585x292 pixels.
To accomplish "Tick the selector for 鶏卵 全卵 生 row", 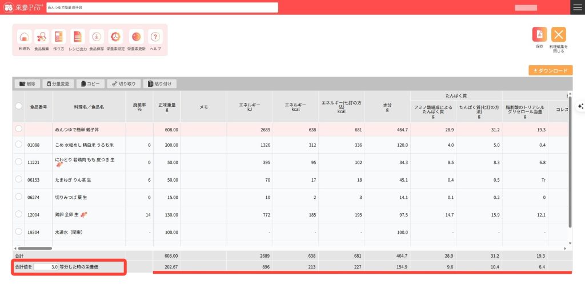I will point(19,214).
